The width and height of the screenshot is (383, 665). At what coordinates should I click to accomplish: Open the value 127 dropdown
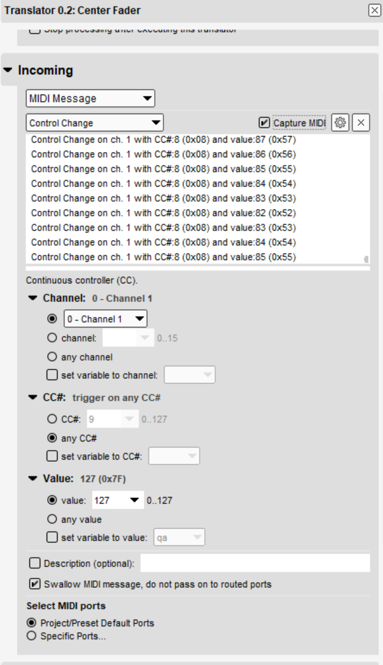[x=117, y=500]
